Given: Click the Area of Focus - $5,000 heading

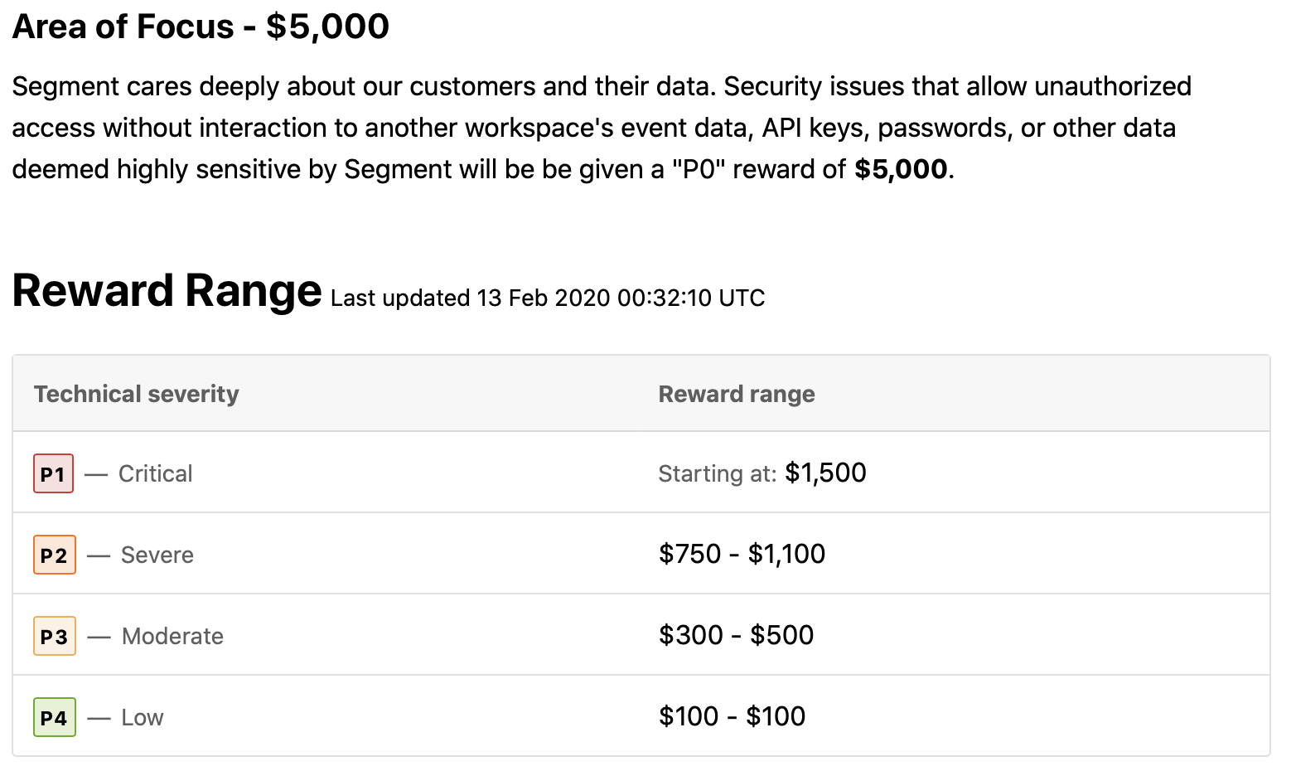Looking at the screenshot, I should click(201, 27).
